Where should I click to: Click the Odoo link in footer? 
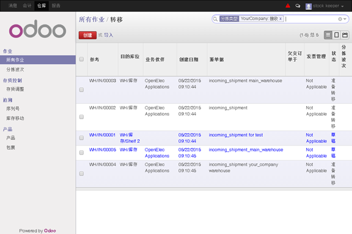(x=50, y=230)
